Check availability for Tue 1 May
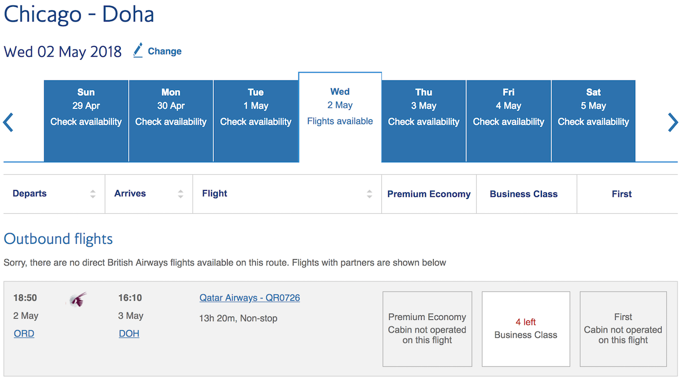 coord(256,121)
